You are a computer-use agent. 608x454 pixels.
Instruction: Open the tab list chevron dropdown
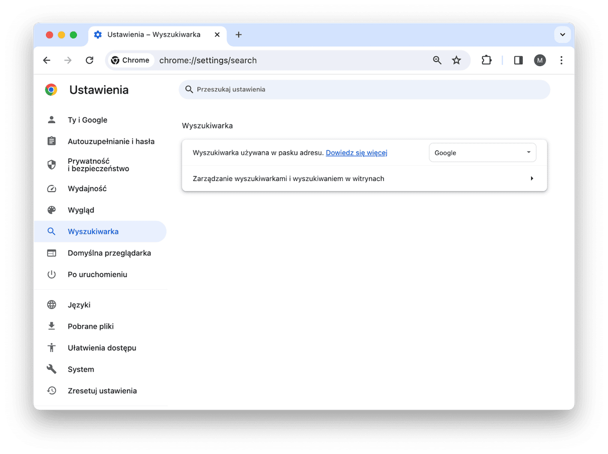(x=562, y=34)
